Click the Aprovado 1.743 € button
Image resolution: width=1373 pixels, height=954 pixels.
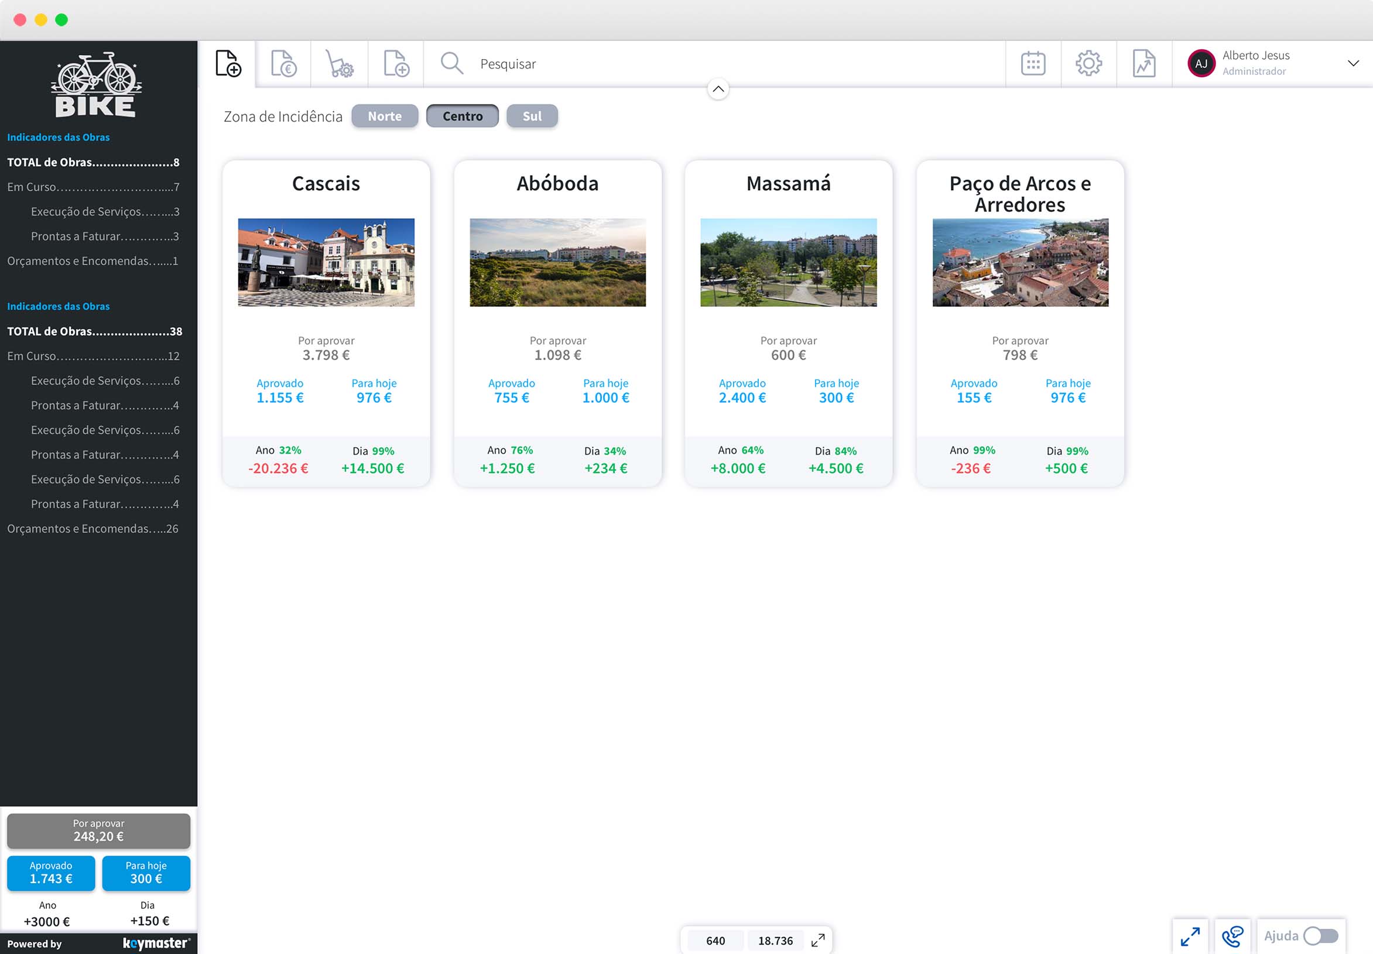pos(51,873)
